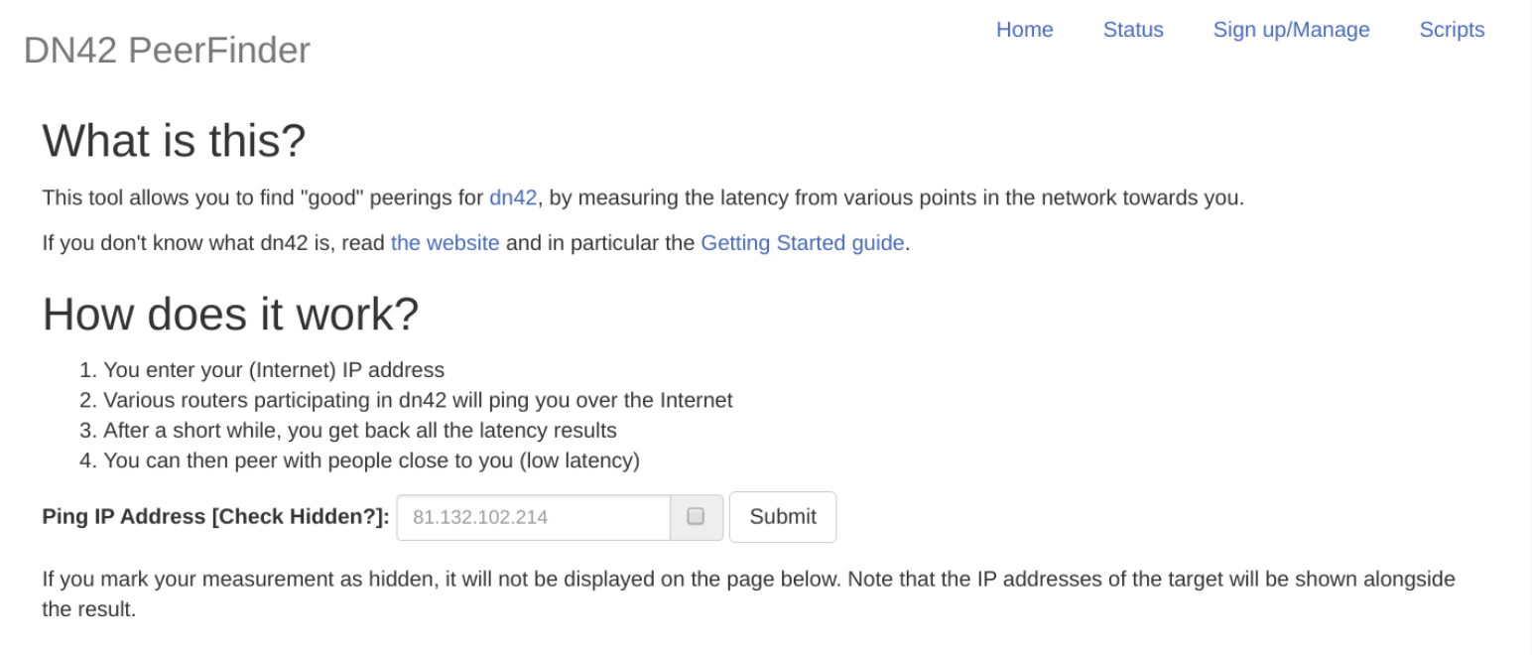
Task: Click the "What is this?" heading
Action: (174, 141)
